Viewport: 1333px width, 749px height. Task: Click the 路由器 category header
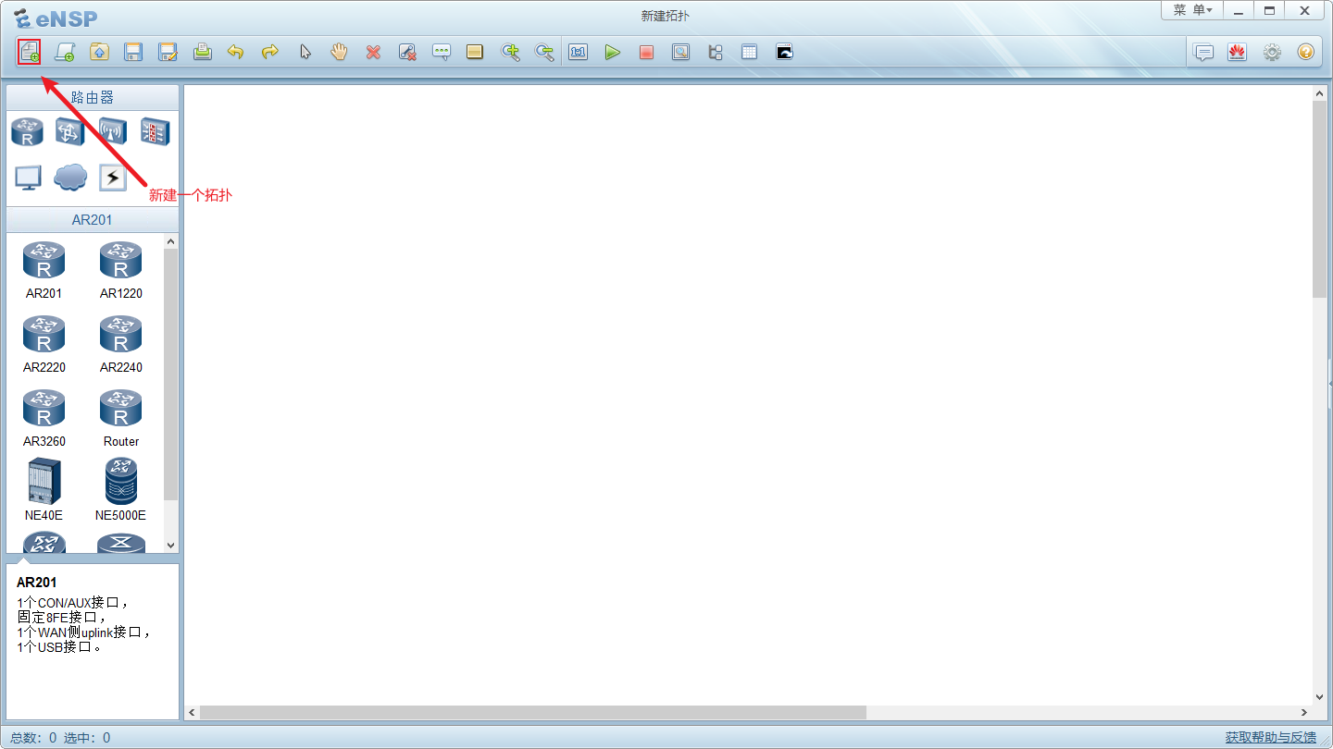(x=93, y=97)
